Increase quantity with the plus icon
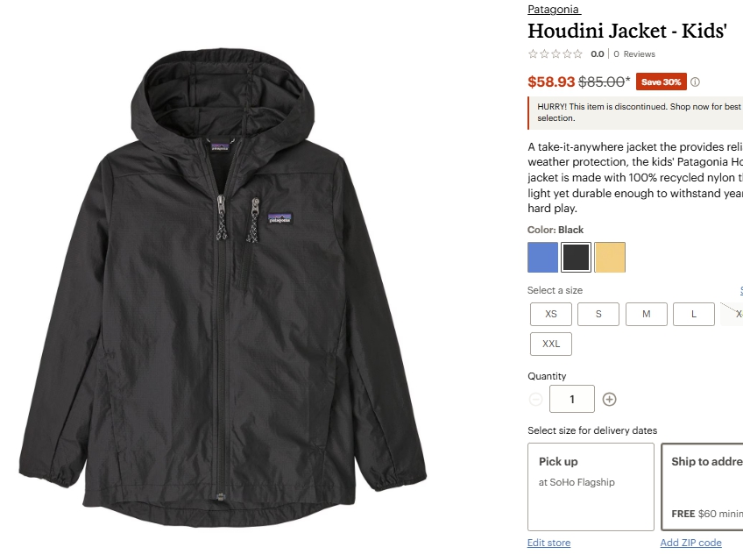 tap(609, 400)
